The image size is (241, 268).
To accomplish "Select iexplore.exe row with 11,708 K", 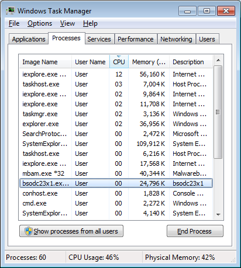I will tap(116, 104).
